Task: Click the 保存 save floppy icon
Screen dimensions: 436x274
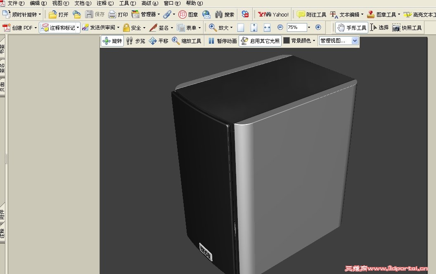Action: tap(89, 14)
